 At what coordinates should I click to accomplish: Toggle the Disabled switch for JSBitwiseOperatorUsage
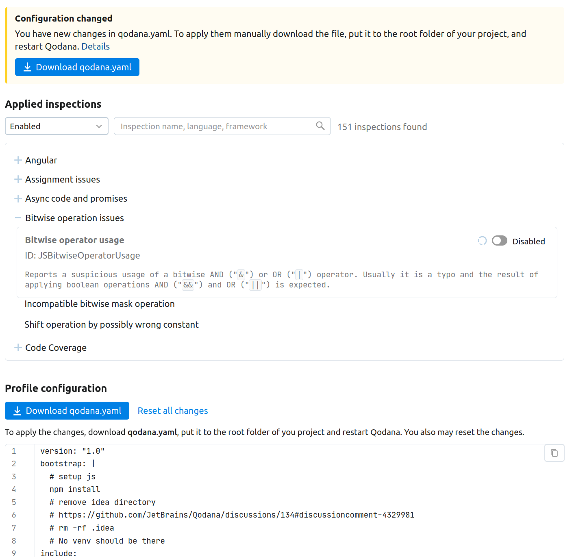coord(499,241)
